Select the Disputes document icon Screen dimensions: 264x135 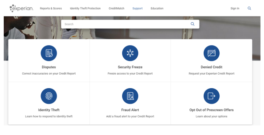click(x=49, y=53)
